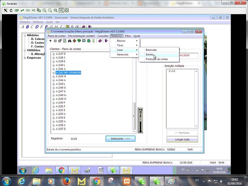Expand the Empresas tree node
248x186 pixels.
tap(25, 58)
